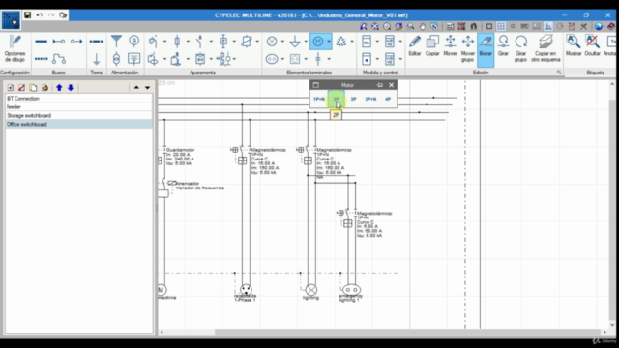Close the Motor floating panel

point(391,85)
